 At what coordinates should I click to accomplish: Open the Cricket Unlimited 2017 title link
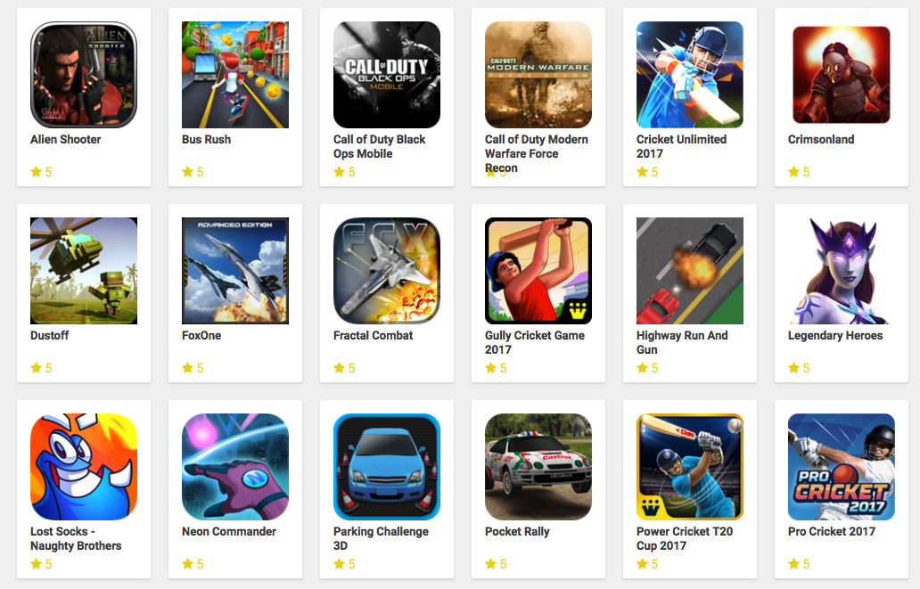click(x=681, y=147)
